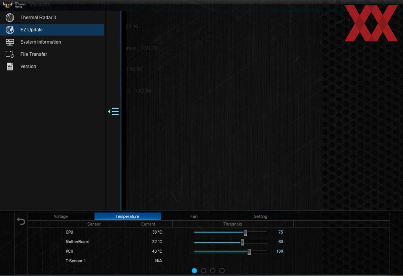This screenshot has width=403, height=276.
Task: Click the File Transfer folder icon
Action: (x=10, y=54)
